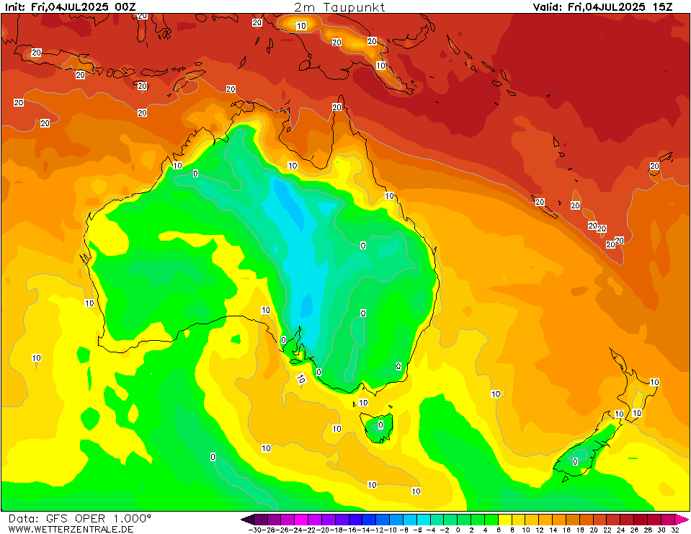Click the 'Data: GFS OPER 1.000°' text
Screen dimensions: 691x534
click(x=80, y=519)
